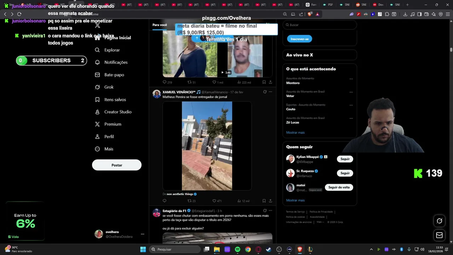The width and height of the screenshot is (453, 255).
Task: Open Itens salvos bookmarks in sidebar
Action: 111,100
